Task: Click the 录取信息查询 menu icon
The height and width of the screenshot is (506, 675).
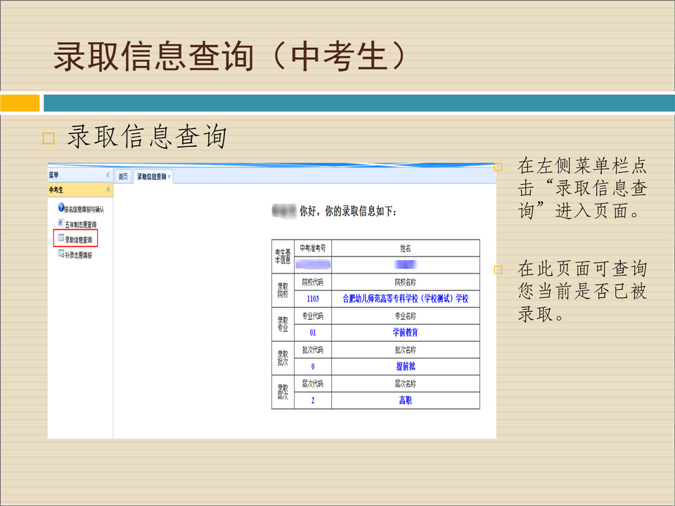Action: pyautogui.click(x=61, y=239)
